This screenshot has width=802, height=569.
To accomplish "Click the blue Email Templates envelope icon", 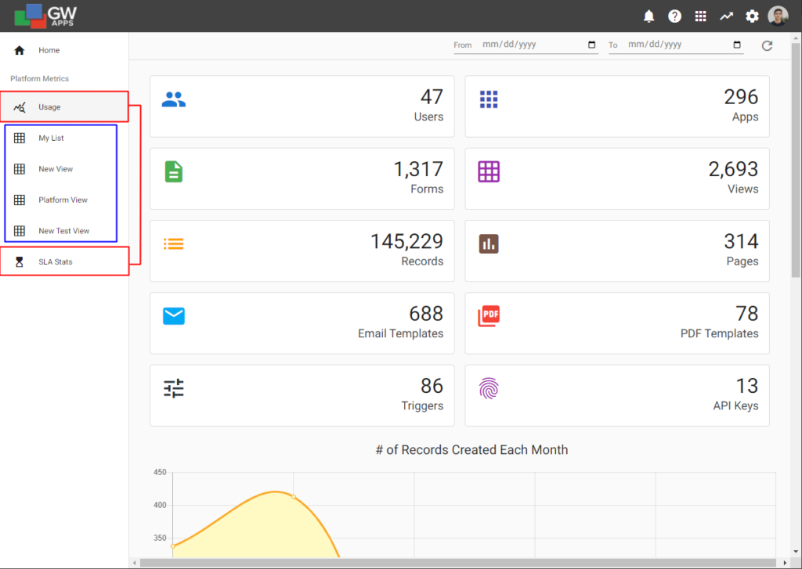I will [174, 316].
